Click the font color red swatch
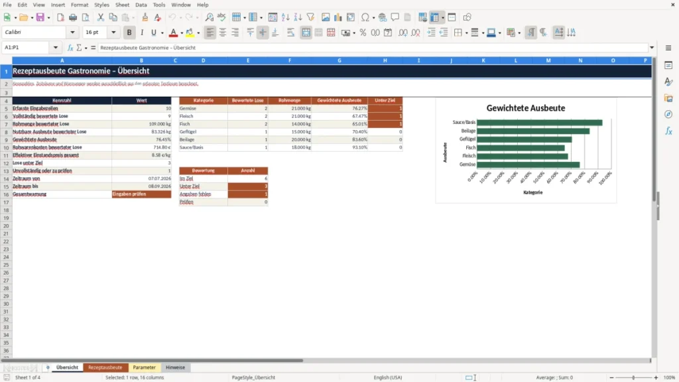The height and width of the screenshot is (382, 679). tap(173, 32)
